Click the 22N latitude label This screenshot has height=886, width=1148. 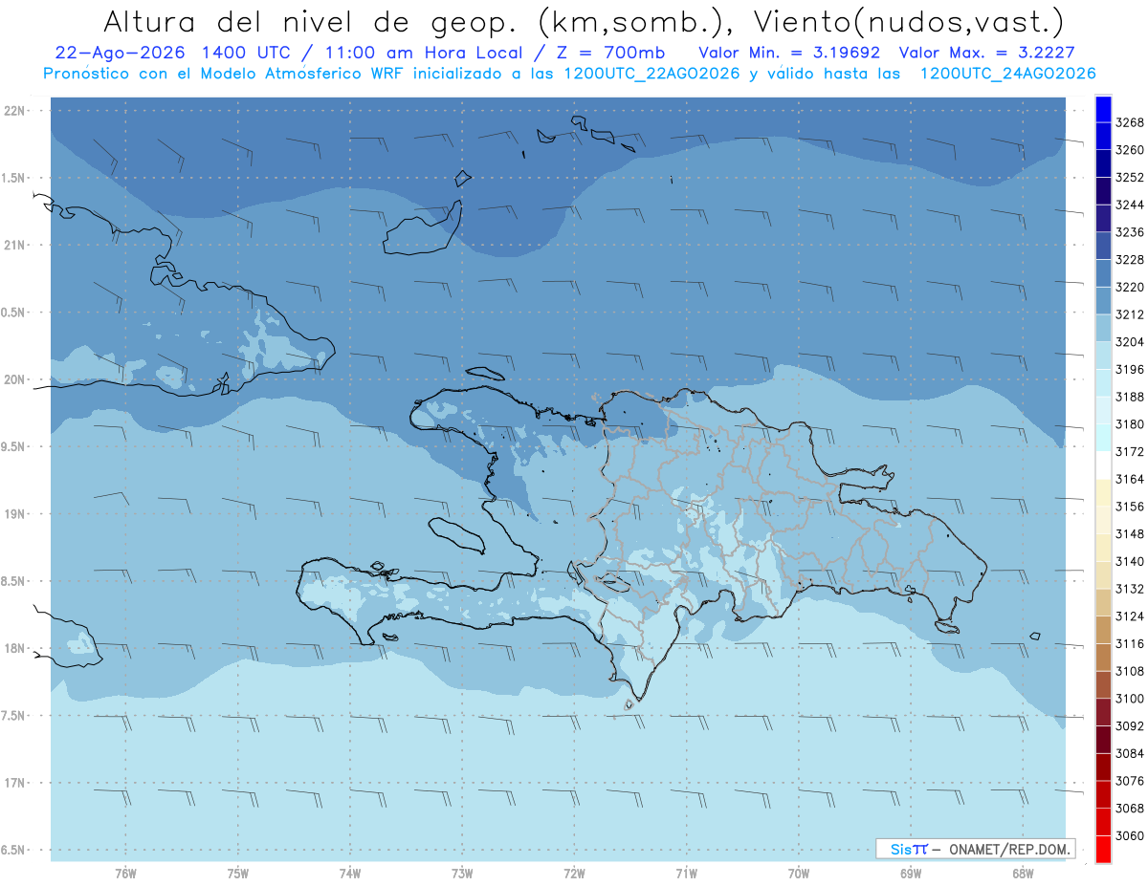coord(15,110)
